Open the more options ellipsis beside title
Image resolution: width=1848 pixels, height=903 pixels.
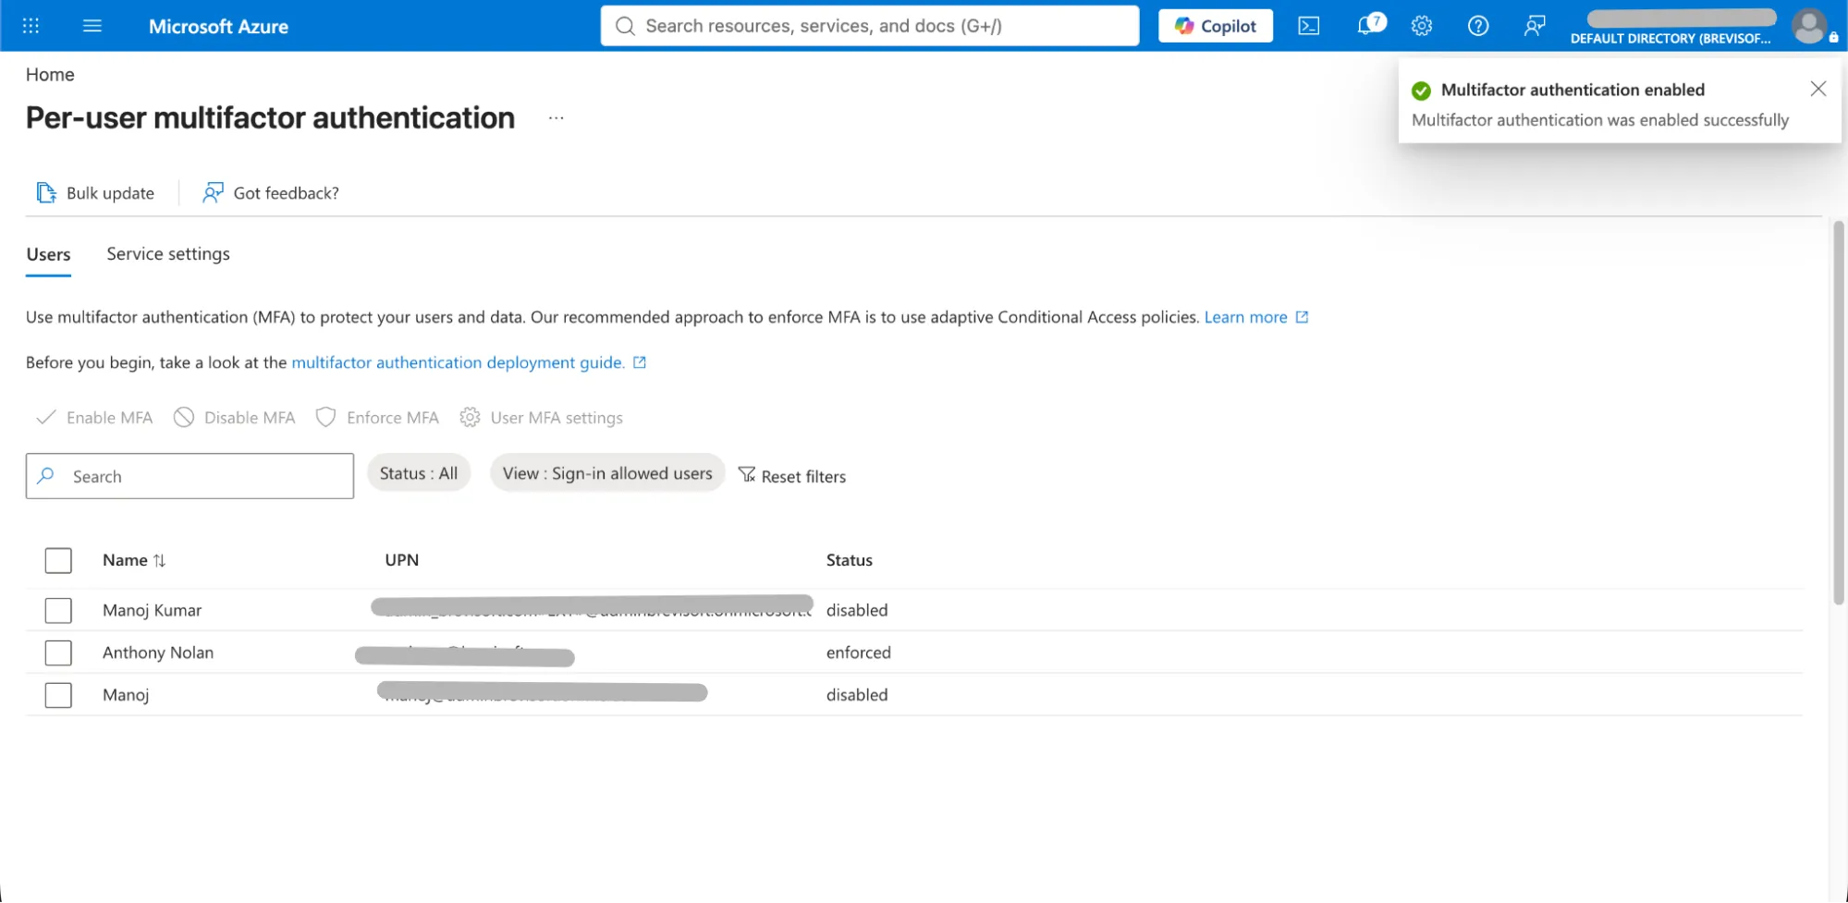coord(556,118)
